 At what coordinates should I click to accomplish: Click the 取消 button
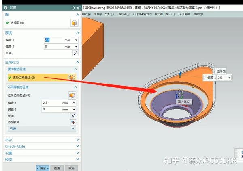[71, 168]
